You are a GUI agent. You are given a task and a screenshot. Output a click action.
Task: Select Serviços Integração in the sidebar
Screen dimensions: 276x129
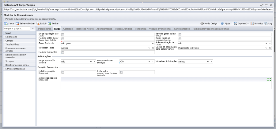click(x=19, y=69)
